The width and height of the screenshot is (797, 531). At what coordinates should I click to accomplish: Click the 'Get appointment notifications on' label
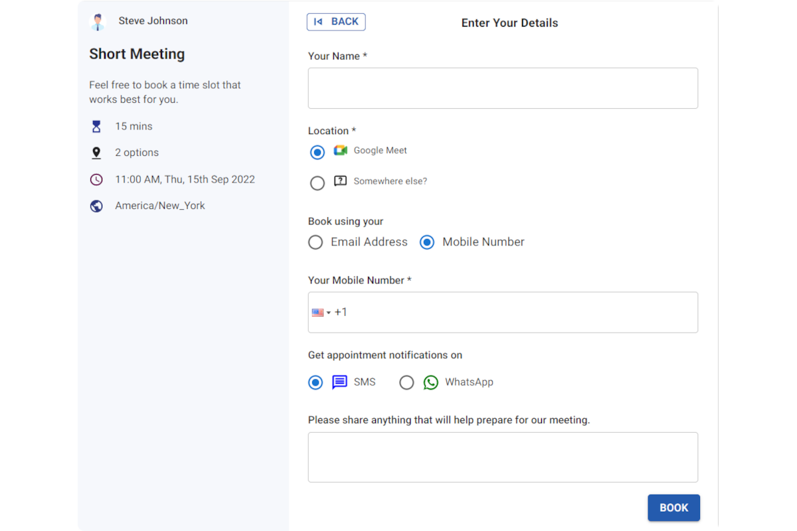coord(385,355)
